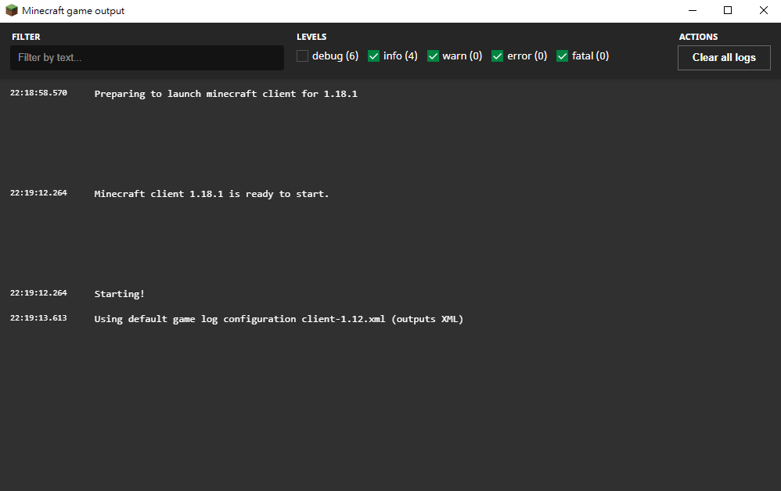
Task: Minimize the Minecraft game output window
Action: 693,11
